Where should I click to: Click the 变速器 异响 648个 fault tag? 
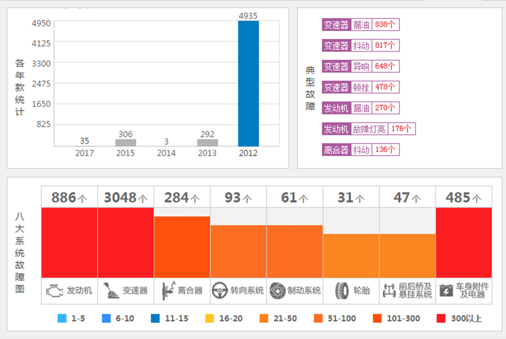361,66
